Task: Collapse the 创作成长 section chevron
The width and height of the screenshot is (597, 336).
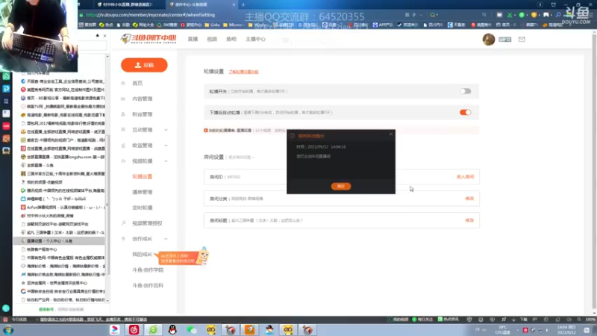Action: 166,239
